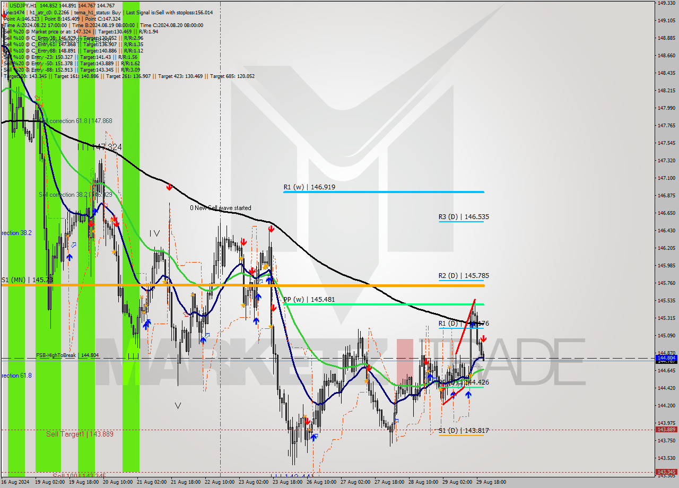Click the blue 'rection 61.8' label

(x=16, y=376)
